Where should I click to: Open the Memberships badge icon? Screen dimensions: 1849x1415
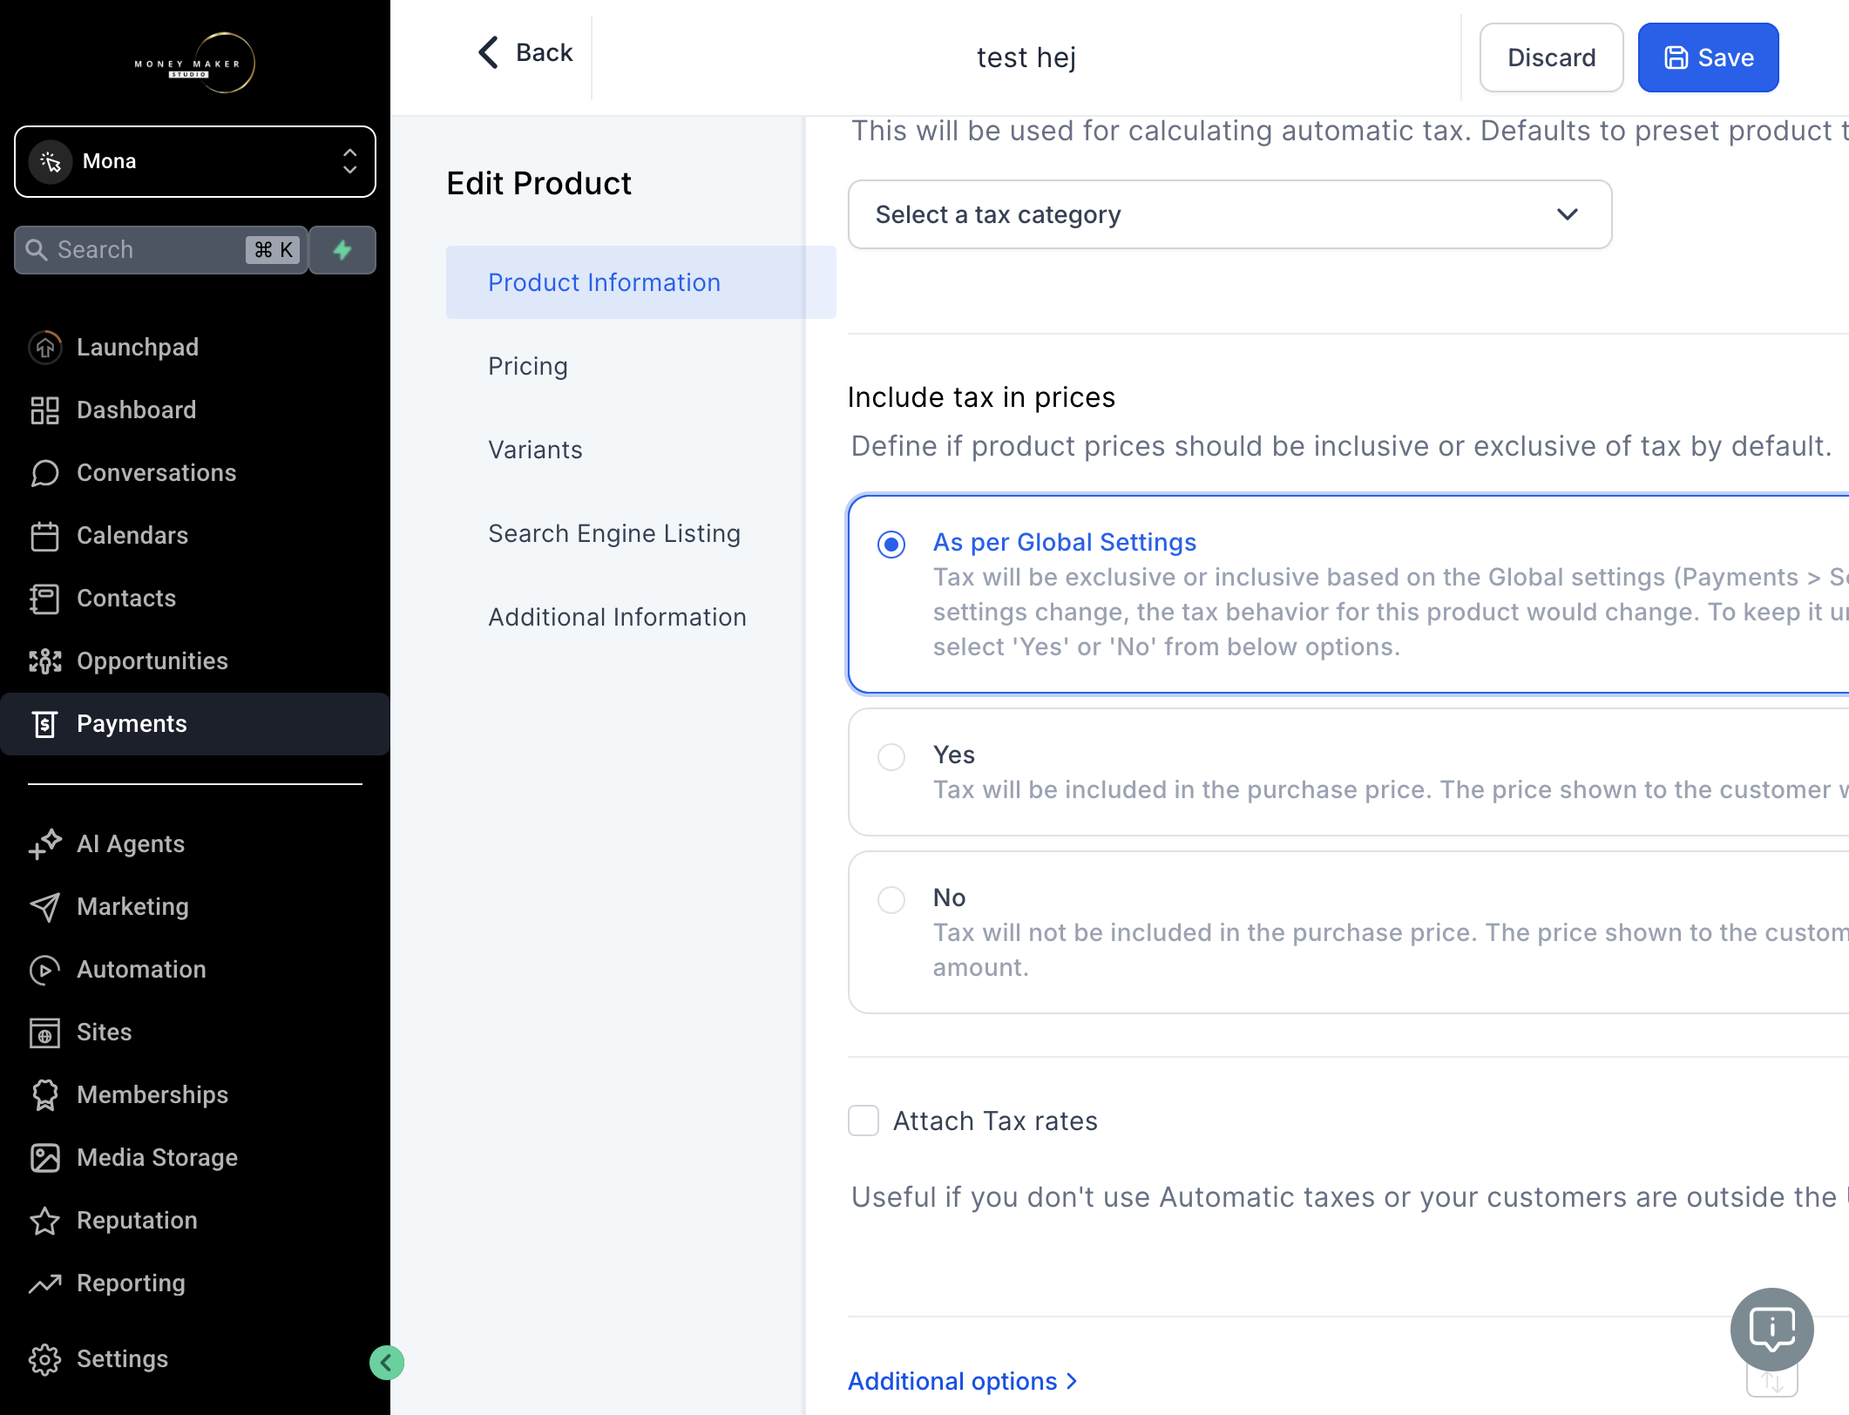[x=44, y=1094]
